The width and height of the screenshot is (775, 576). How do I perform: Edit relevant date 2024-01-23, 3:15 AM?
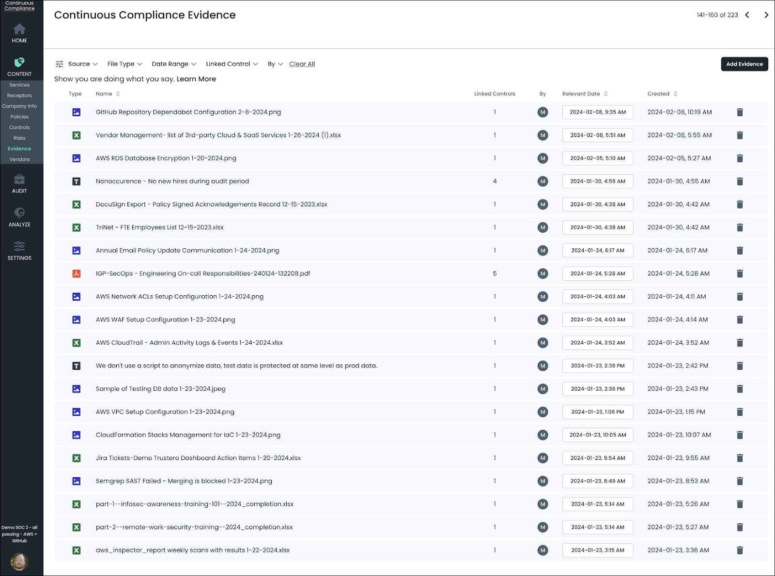(x=598, y=550)
